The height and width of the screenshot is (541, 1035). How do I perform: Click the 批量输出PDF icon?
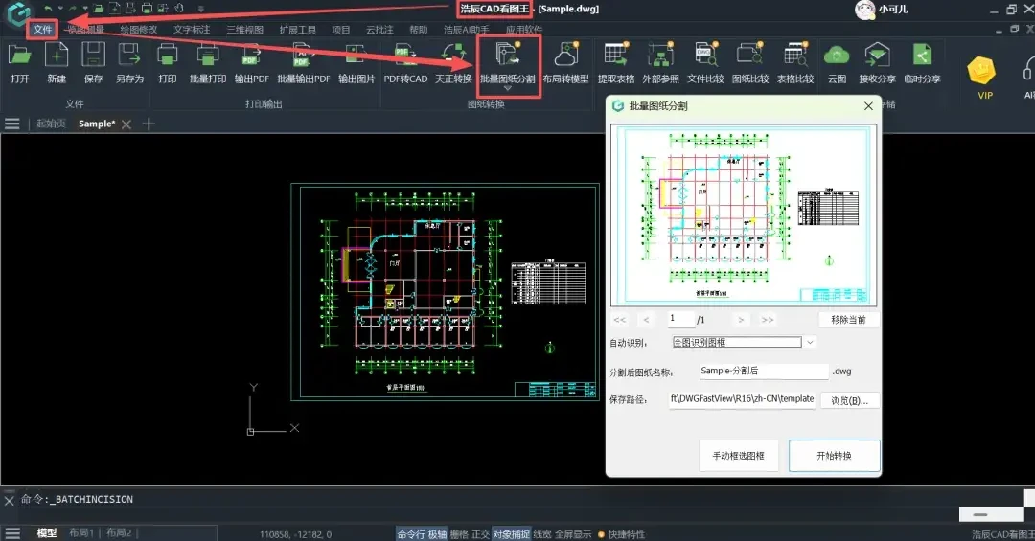point(303,56)
